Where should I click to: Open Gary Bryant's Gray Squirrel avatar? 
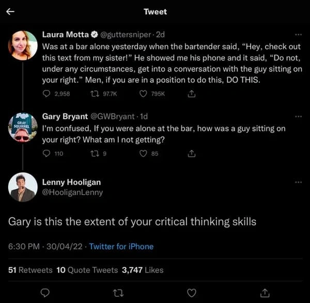pos(23,127)
